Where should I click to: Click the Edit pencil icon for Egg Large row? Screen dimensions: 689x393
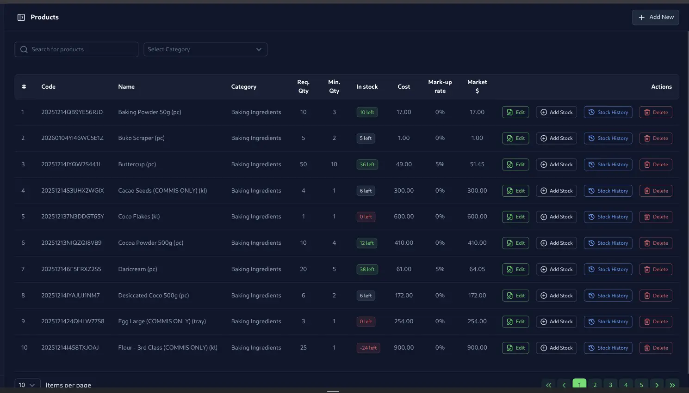tap(509, 321)
